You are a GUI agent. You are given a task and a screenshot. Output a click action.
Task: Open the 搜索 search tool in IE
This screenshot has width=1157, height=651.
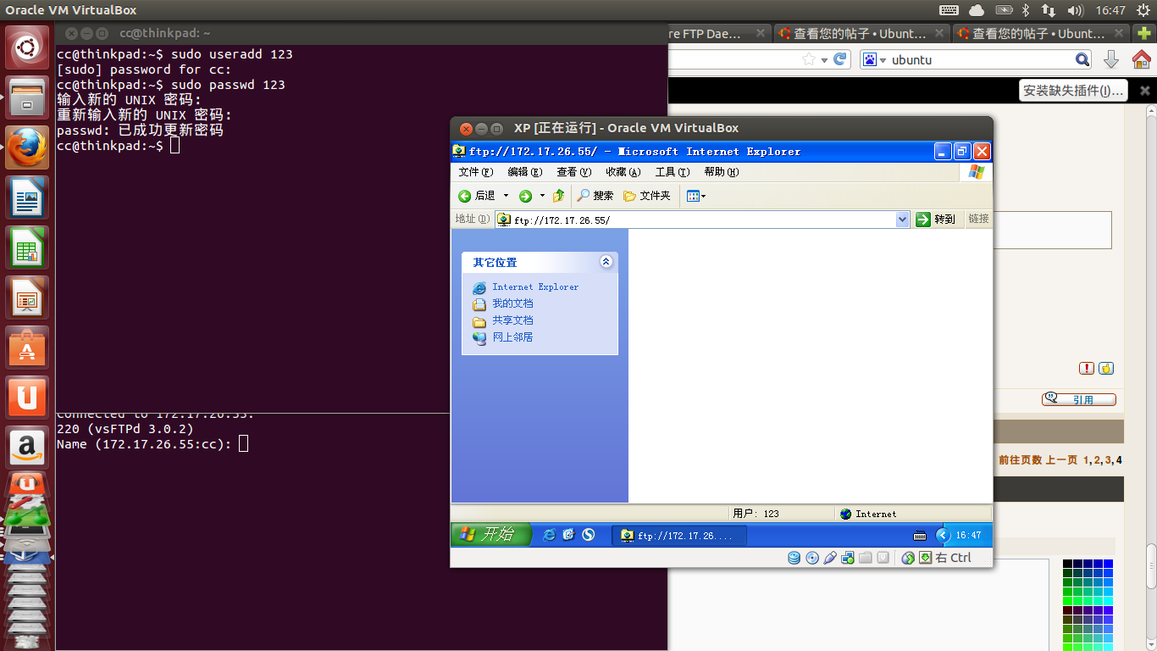pos(595,196)
